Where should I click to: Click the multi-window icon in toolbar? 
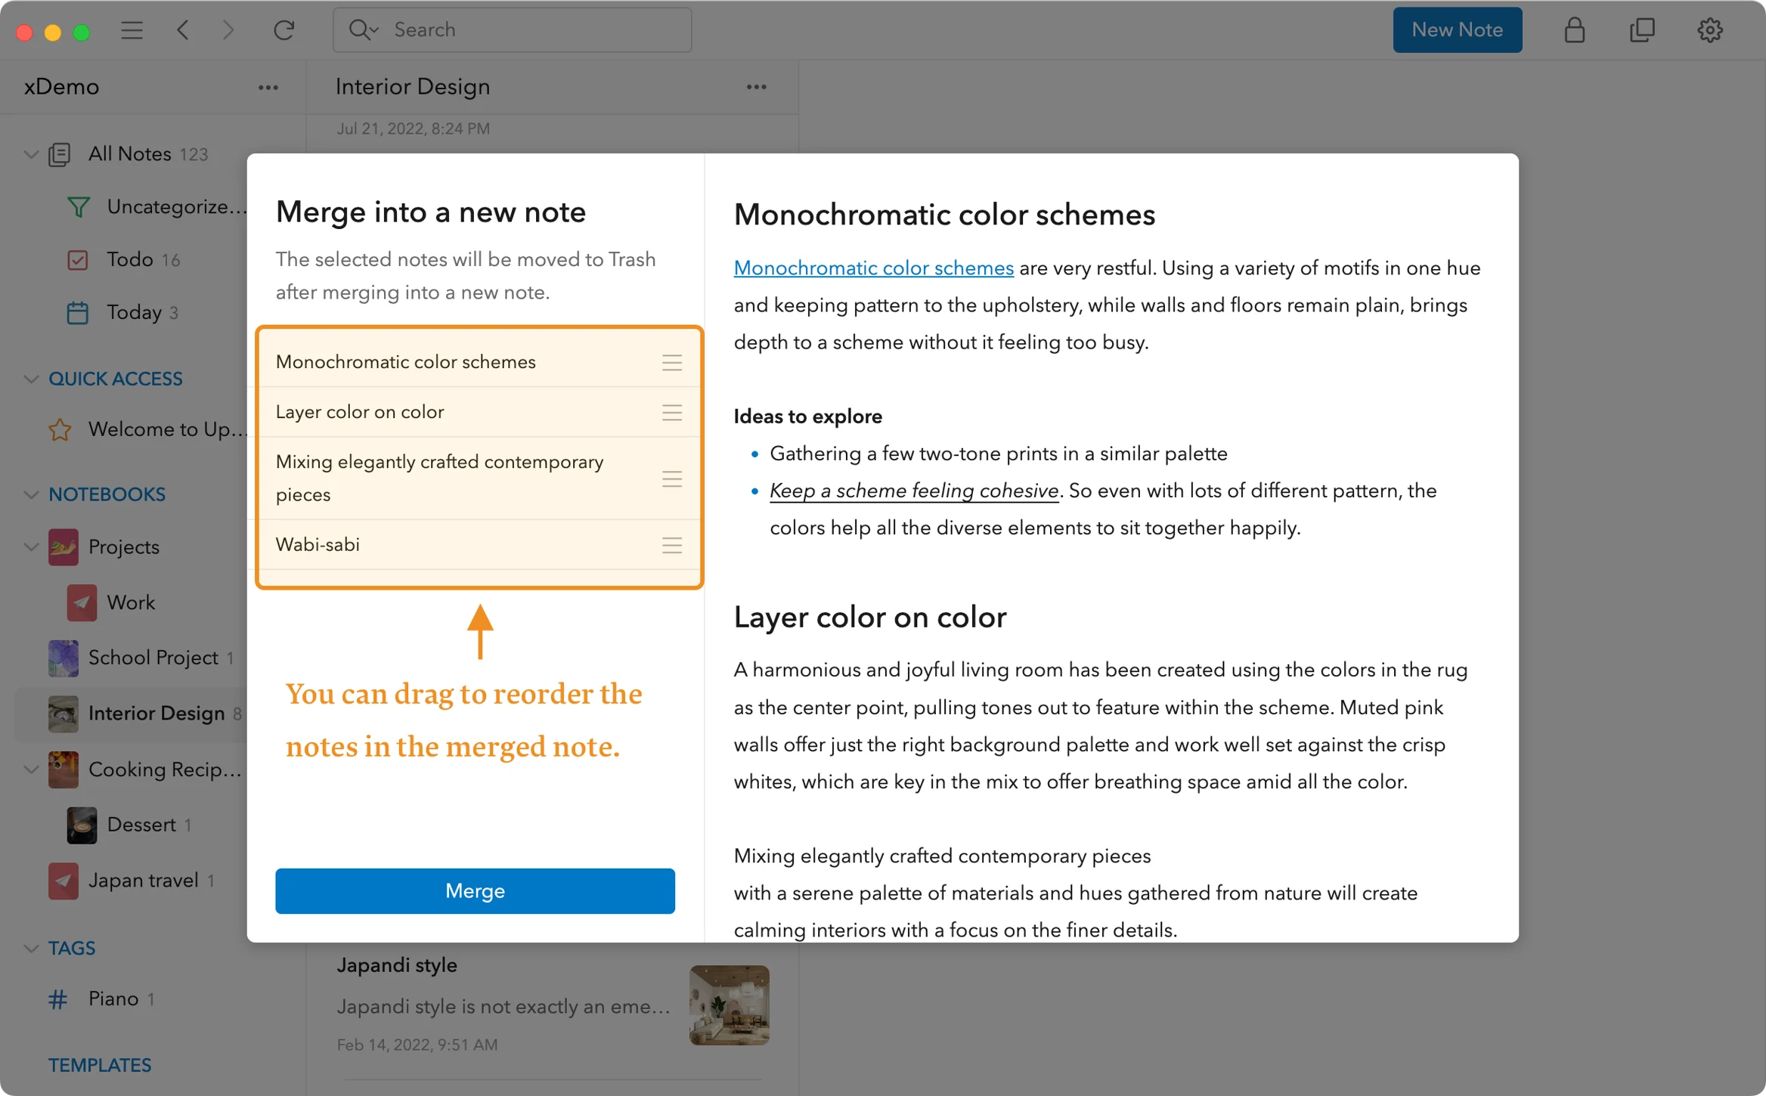1642,30
